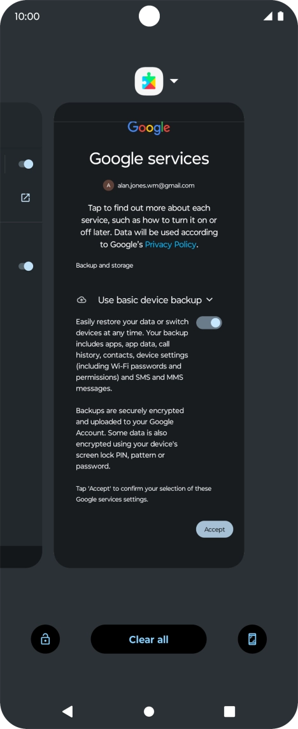The height and width of the screenshot is (729, 298).
Task: Tap the screenshot phone icon button
Action: [x=252, y=639]
